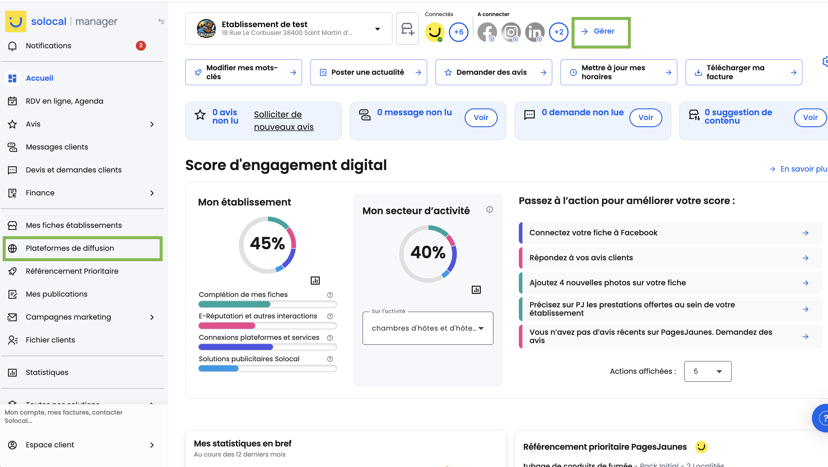
Task: Collapse the sidebar menu icon
Action: [x=161, y=21]
